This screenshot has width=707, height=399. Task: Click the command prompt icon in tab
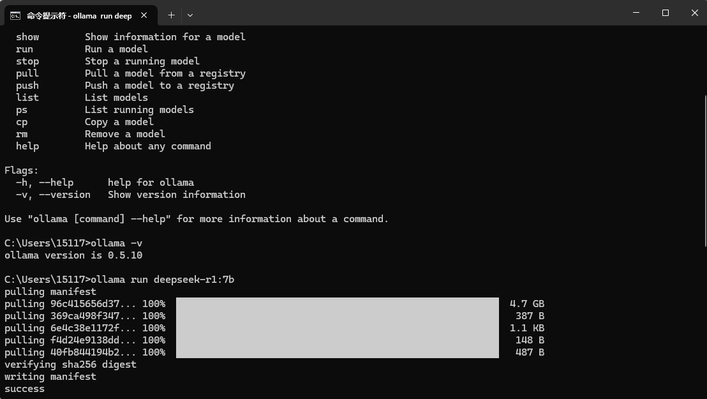15,16
